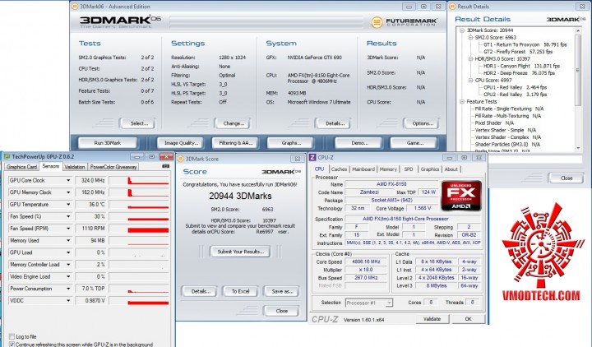Select Pixel Shader N/A tree row

click(494, 123)
